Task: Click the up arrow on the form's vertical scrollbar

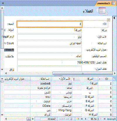Action: [x=2, y=8]
